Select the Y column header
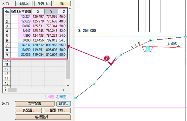 coord(51,12)
